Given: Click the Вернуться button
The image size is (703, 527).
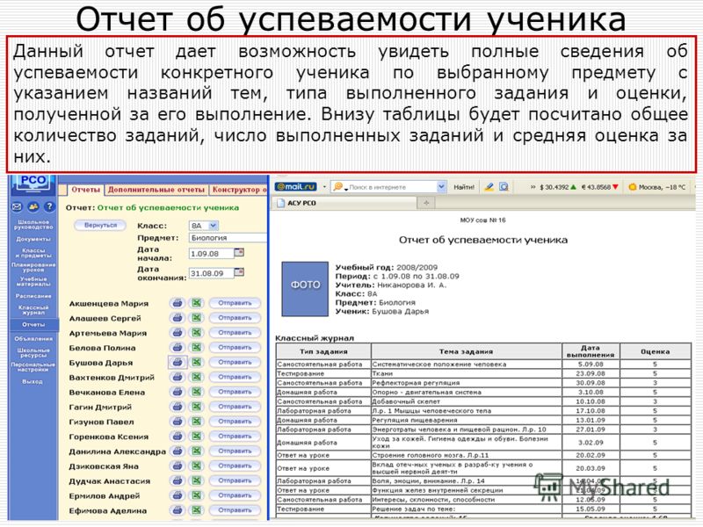Looking at the screenshot, I should pos(100,226).
